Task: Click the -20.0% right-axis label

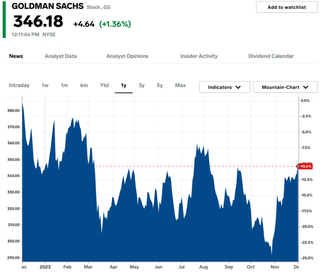Action: 307,226
